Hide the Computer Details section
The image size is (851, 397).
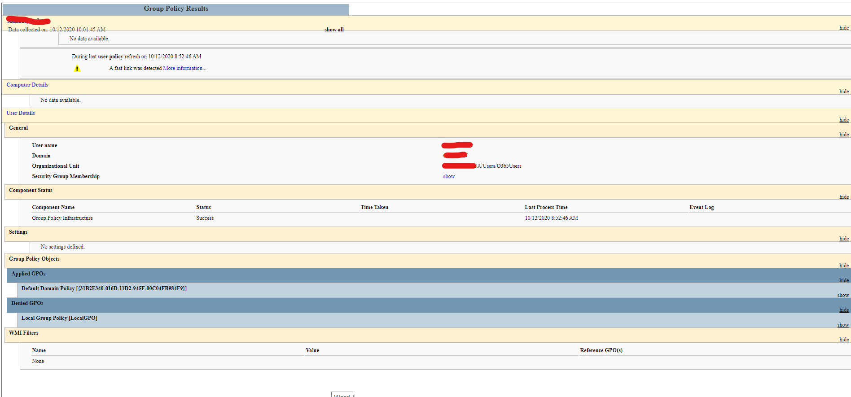844,92
